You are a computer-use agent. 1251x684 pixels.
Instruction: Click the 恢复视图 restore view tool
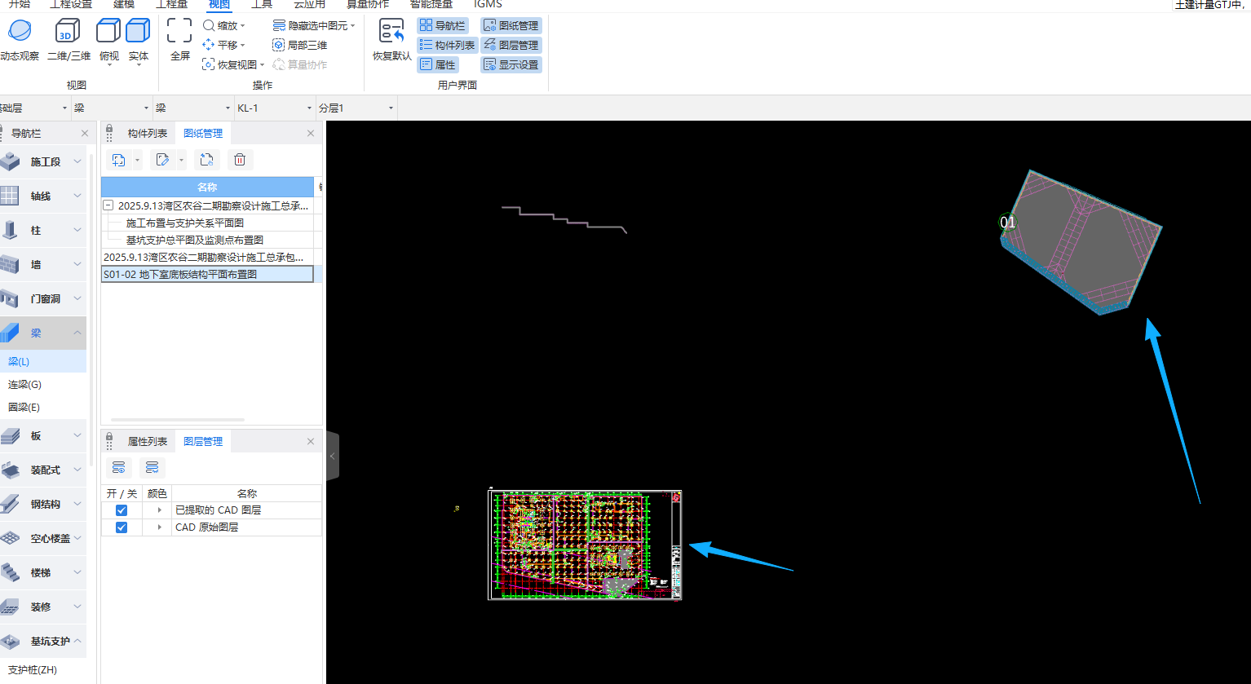tap(234, 64)
